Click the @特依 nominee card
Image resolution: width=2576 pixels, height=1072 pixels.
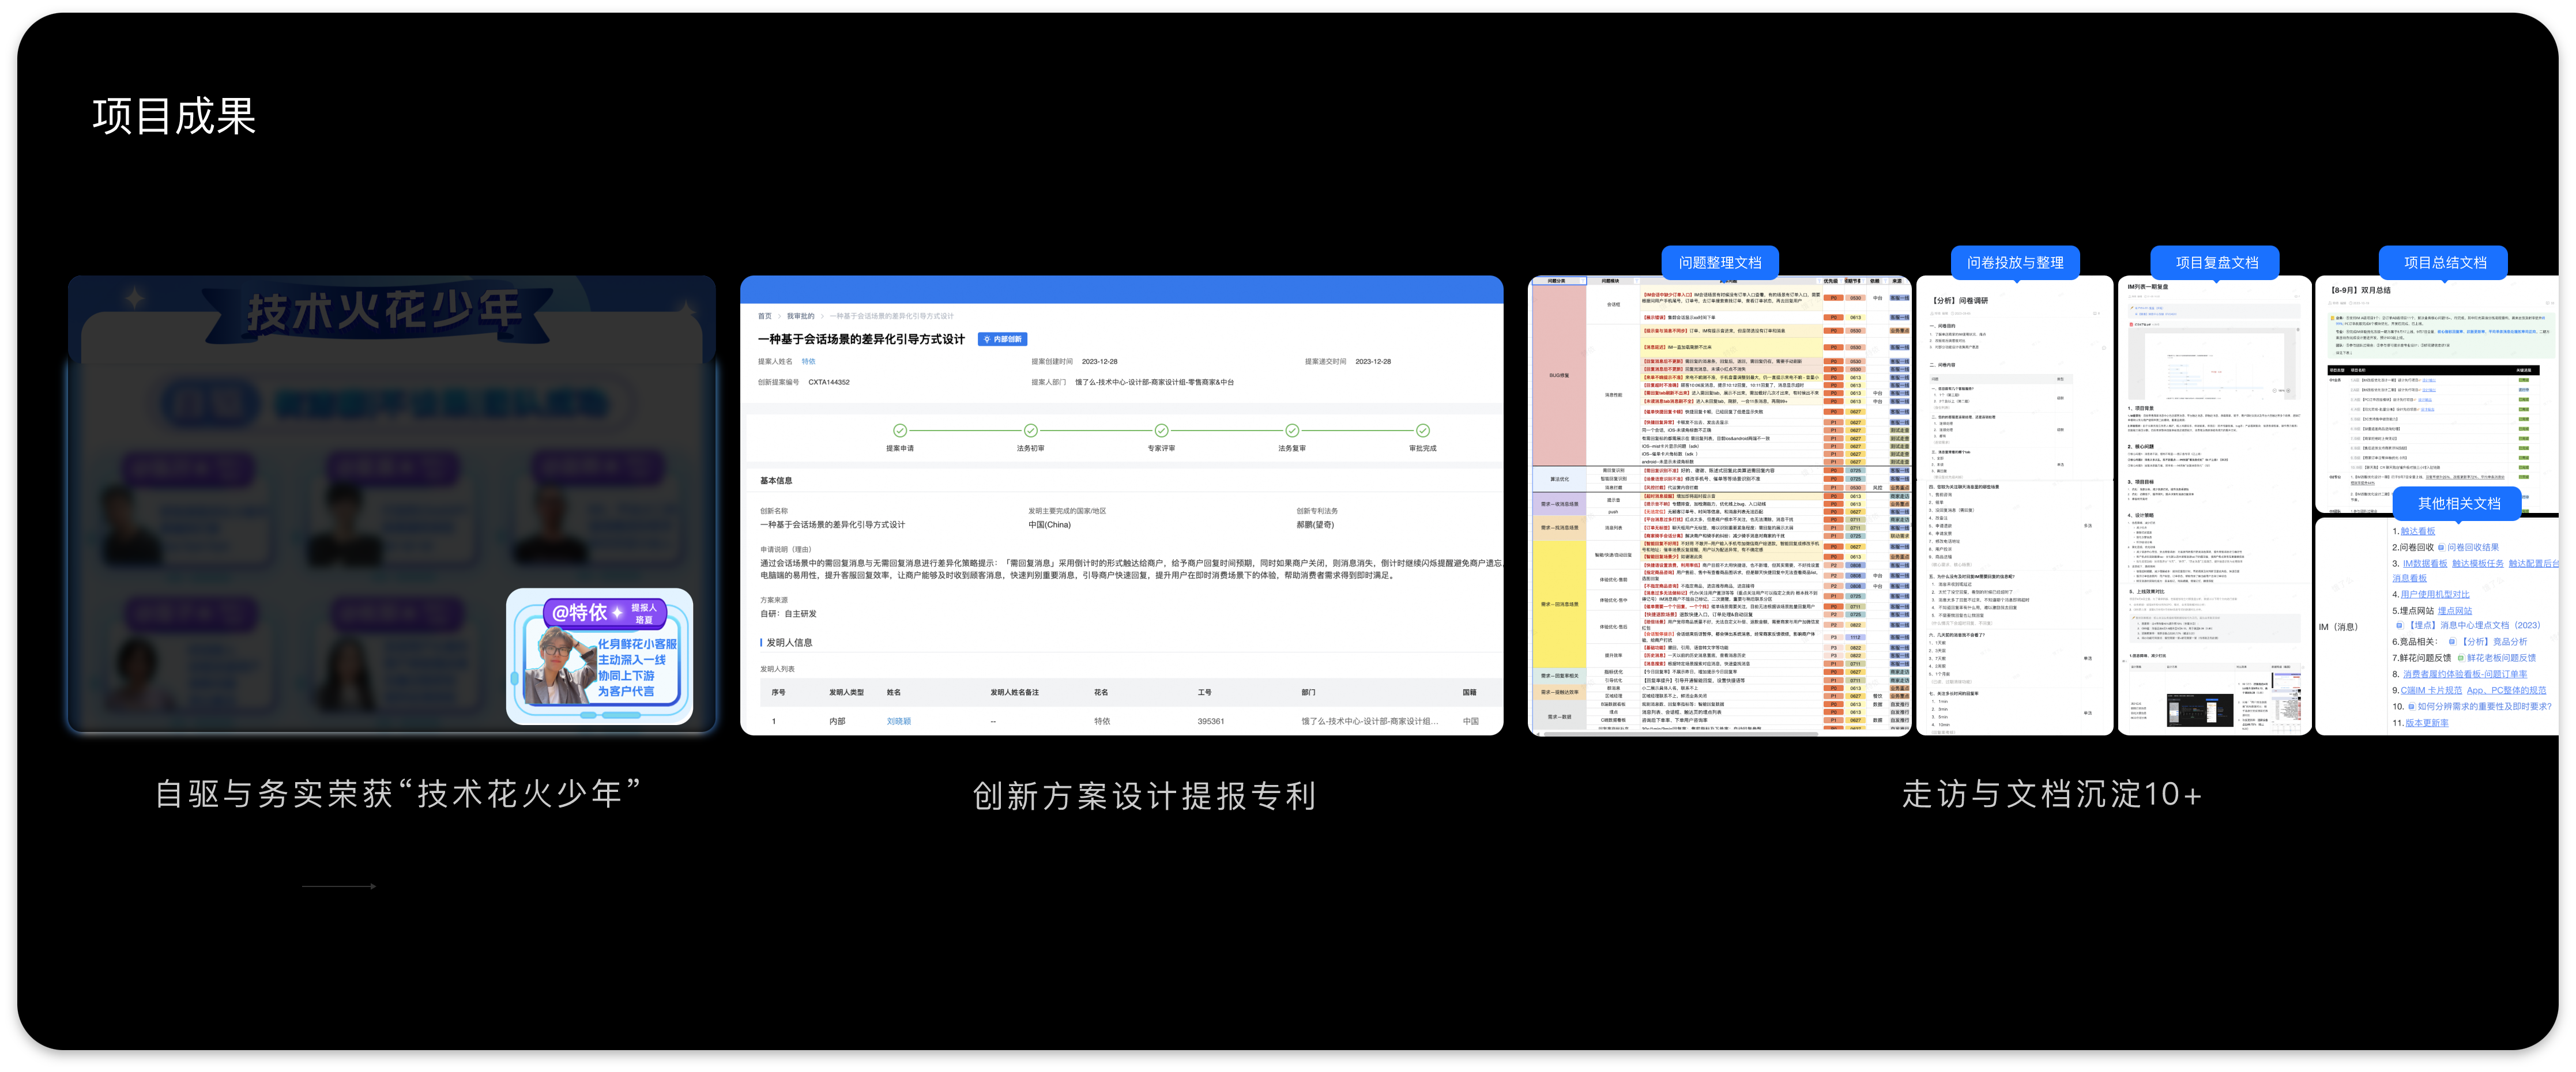pyautogui.click(x=599, y=656)
